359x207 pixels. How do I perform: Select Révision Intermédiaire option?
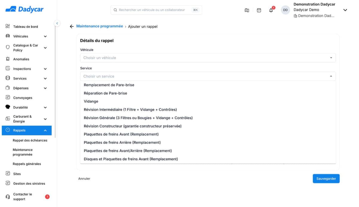pos(208,109)
